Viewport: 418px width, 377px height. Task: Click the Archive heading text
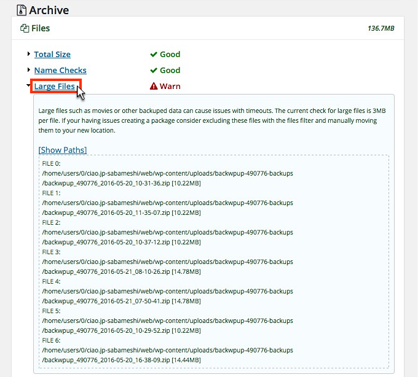49,10
